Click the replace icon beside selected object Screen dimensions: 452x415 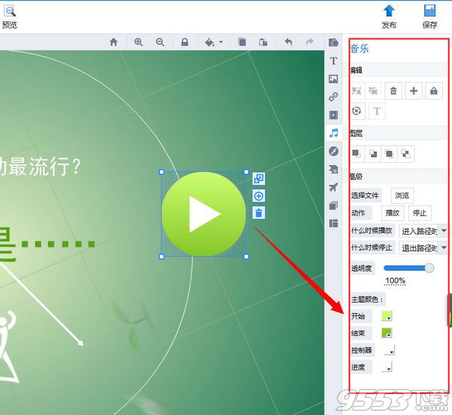pos(259,179)
